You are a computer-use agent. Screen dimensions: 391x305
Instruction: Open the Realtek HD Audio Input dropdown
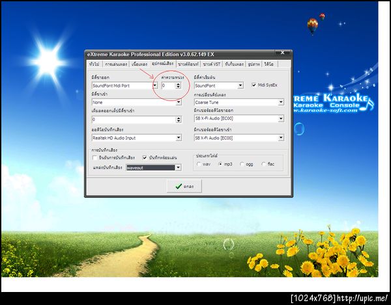(x=137, y=138)
